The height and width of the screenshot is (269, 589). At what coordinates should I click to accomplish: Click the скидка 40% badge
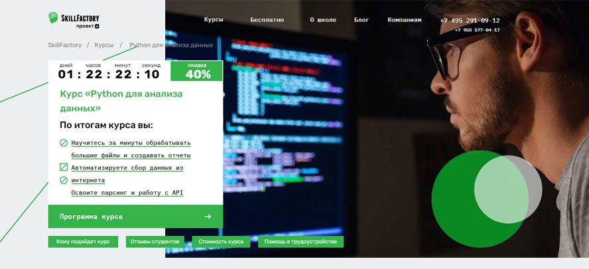tap(196, 71)
